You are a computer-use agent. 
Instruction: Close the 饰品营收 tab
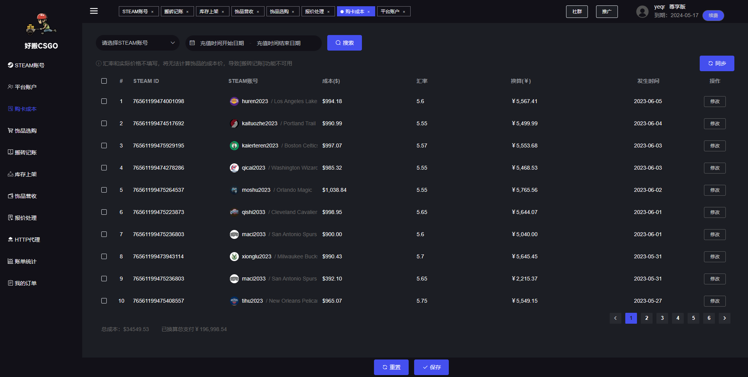click(258, 12)
